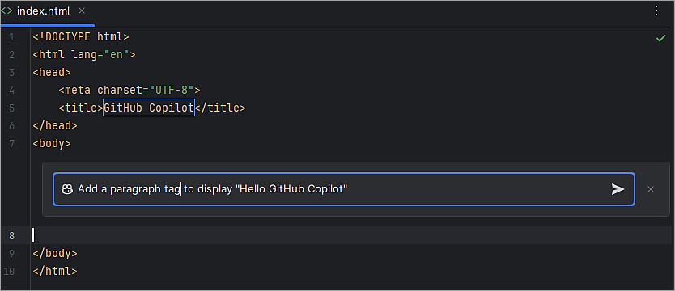The height and width of the screenshot is (291, 675).
Task: Click the closing </html> tag
Action: [55, 272]
